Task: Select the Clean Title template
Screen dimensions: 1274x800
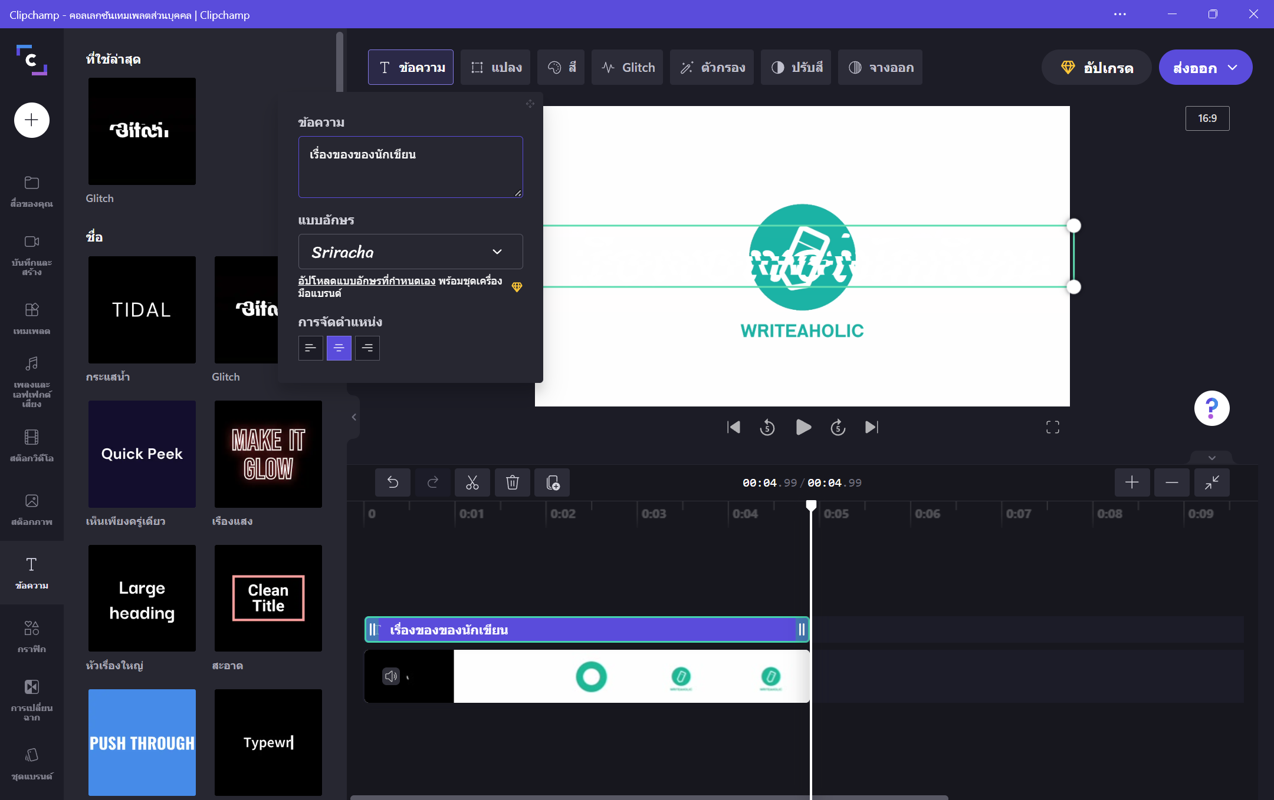Action: tap(268, 599)
